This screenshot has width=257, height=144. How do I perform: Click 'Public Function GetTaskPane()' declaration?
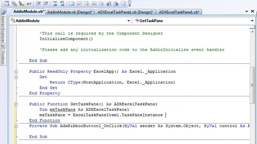tap(94, 104)
